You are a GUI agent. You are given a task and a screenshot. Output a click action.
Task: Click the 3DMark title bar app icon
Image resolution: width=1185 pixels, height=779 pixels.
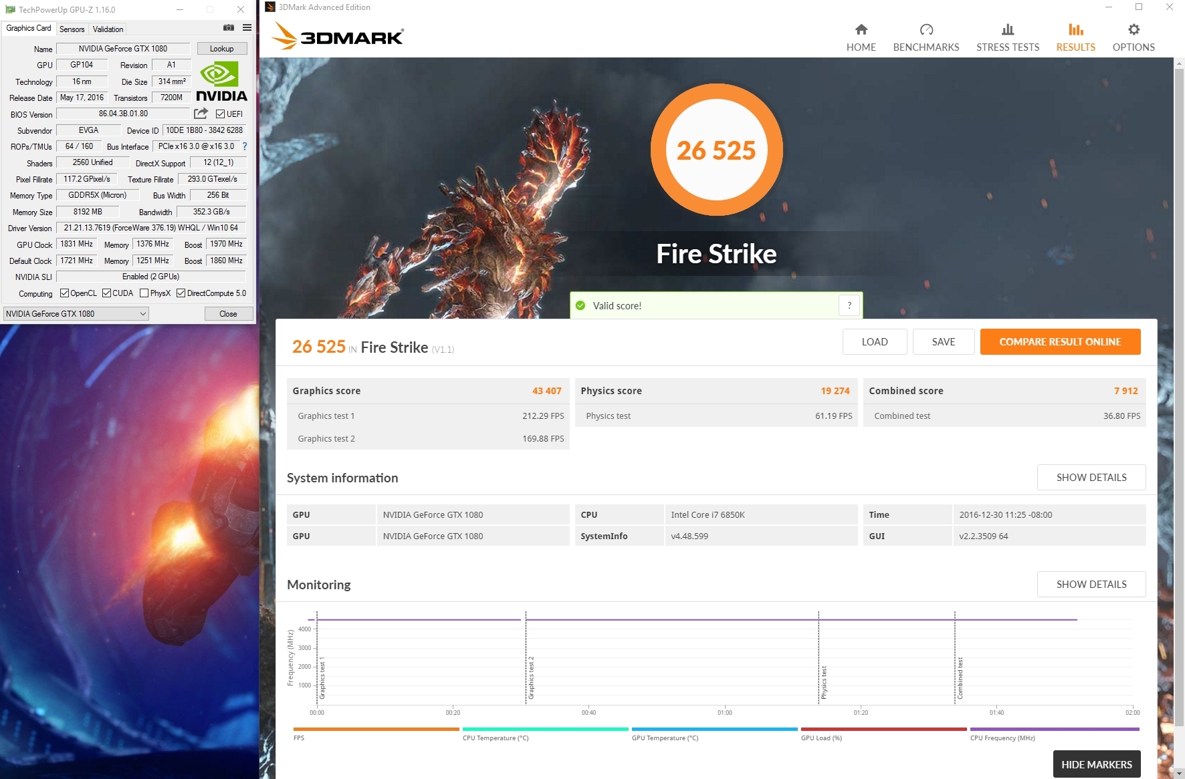[x=270, y=7]
